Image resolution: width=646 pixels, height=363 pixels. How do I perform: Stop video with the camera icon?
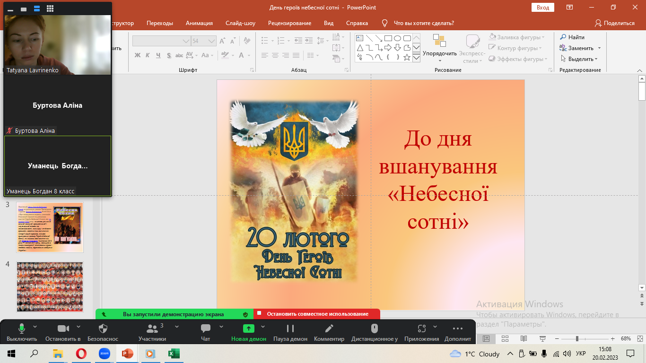(63, 329)
